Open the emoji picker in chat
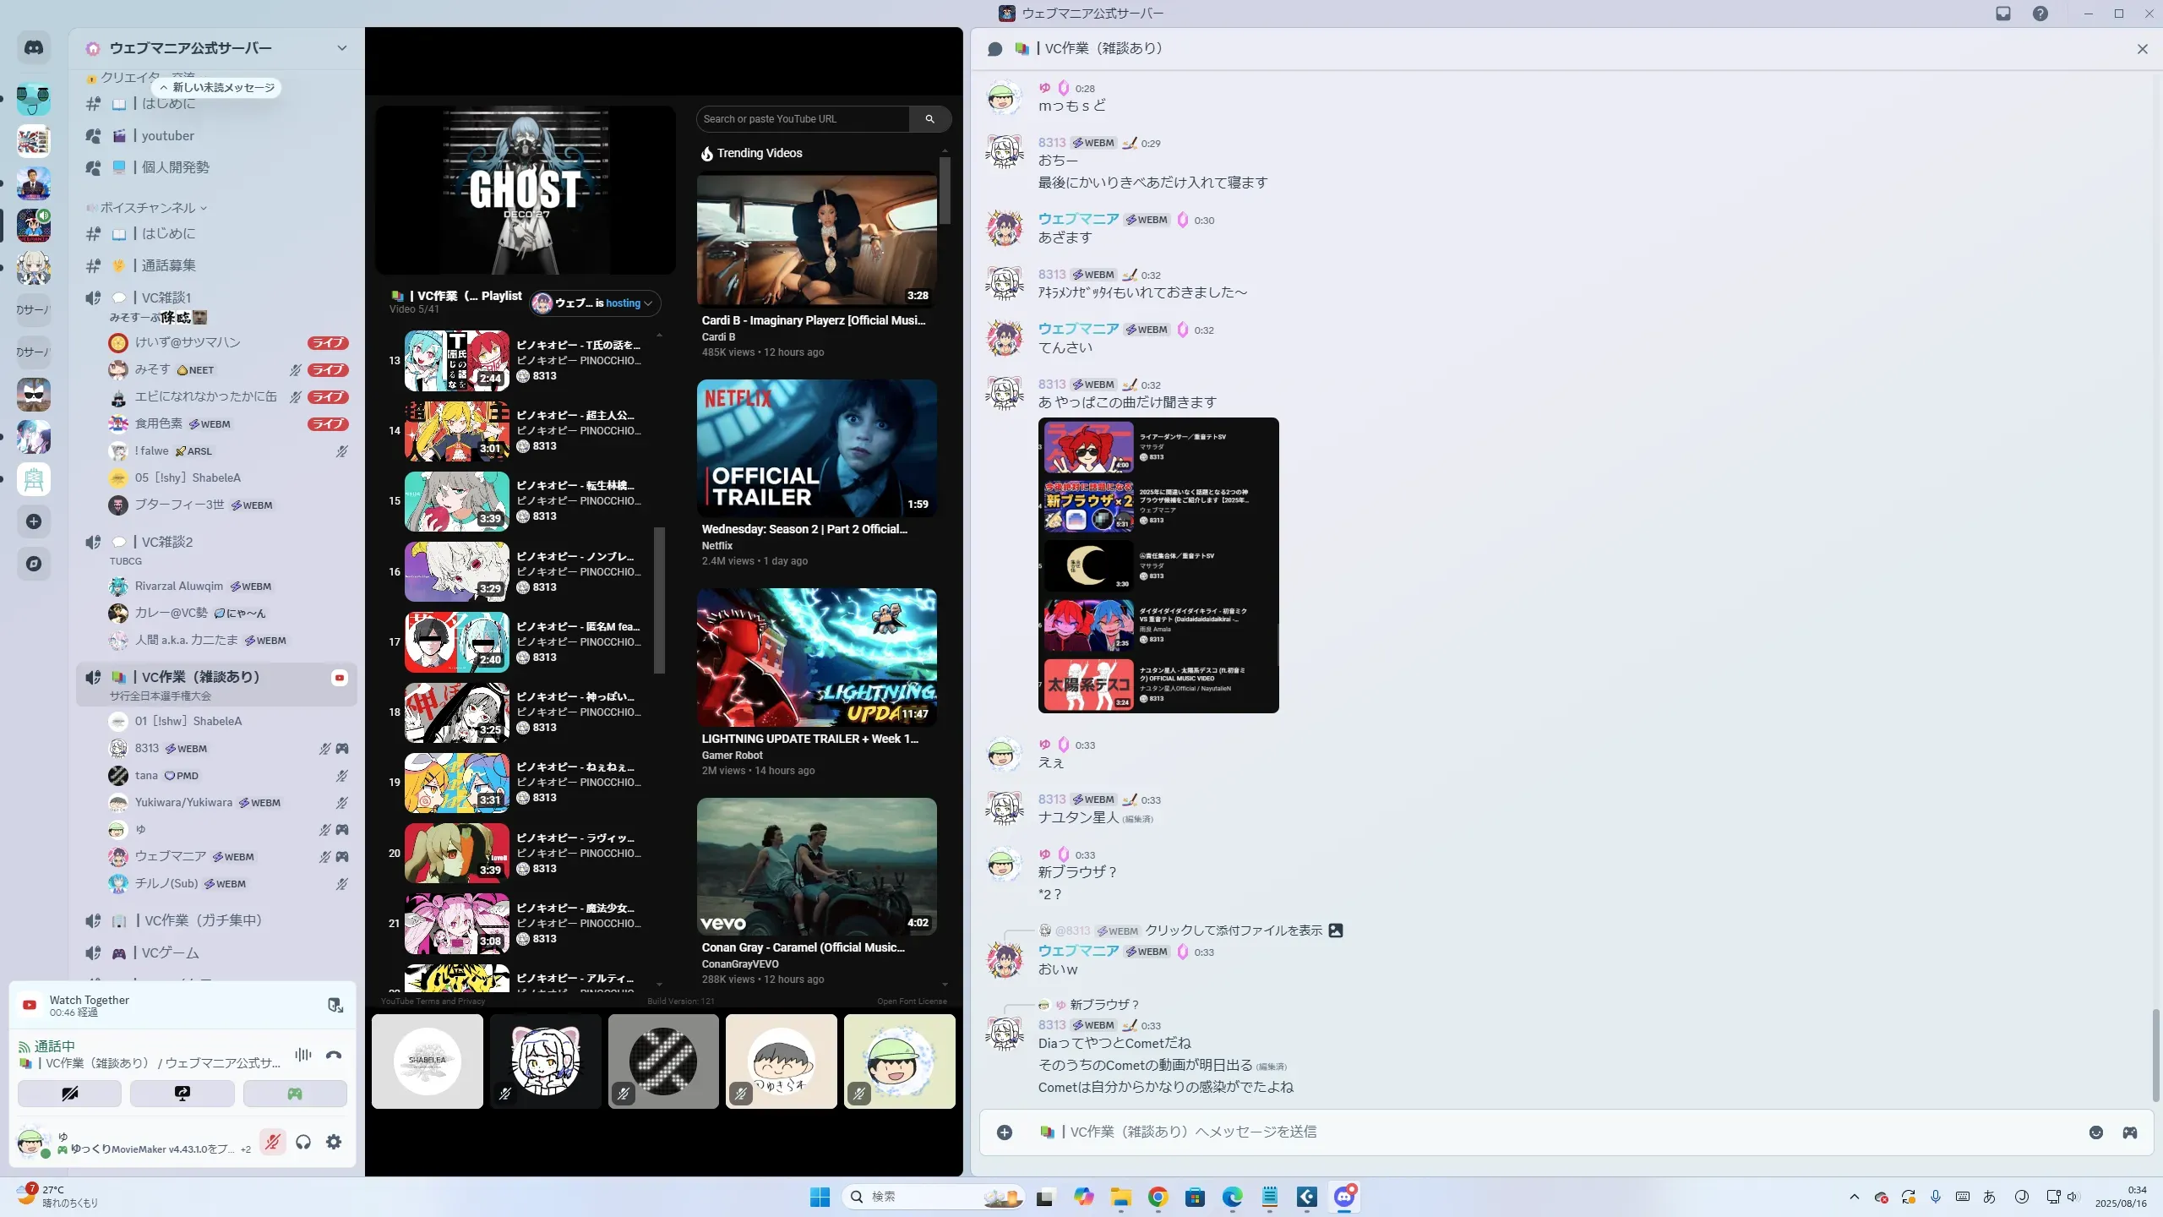Image resolution: width=2163 pixels, height=1217 pixels. [2095, 1132]
